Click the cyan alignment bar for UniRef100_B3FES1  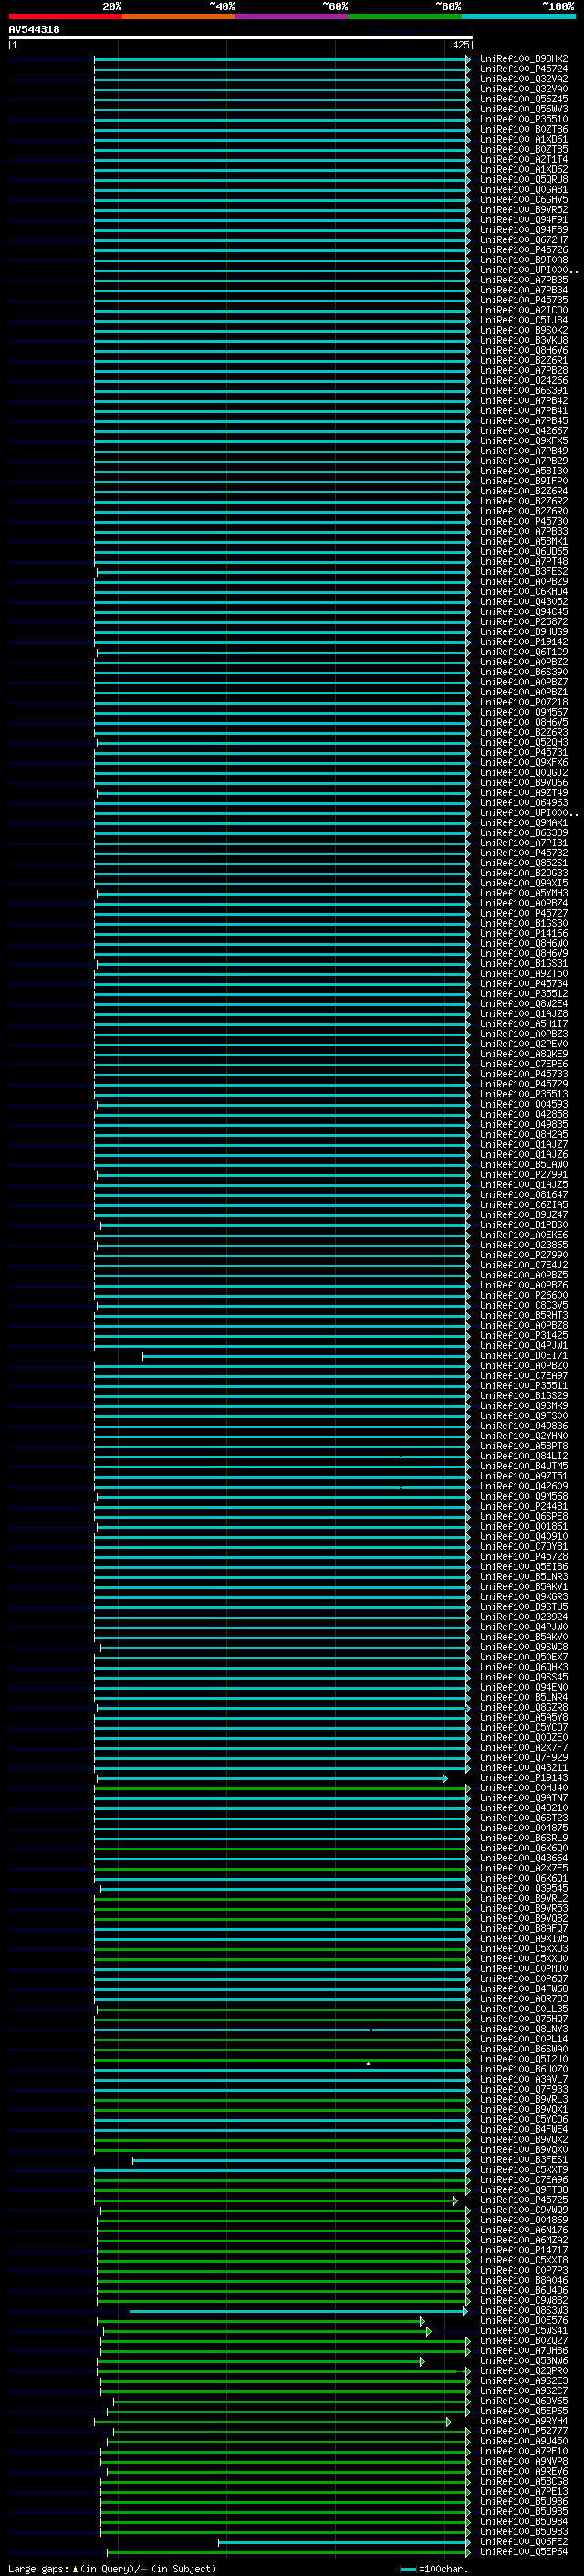pyautogui.click(x=300, y=2161)
